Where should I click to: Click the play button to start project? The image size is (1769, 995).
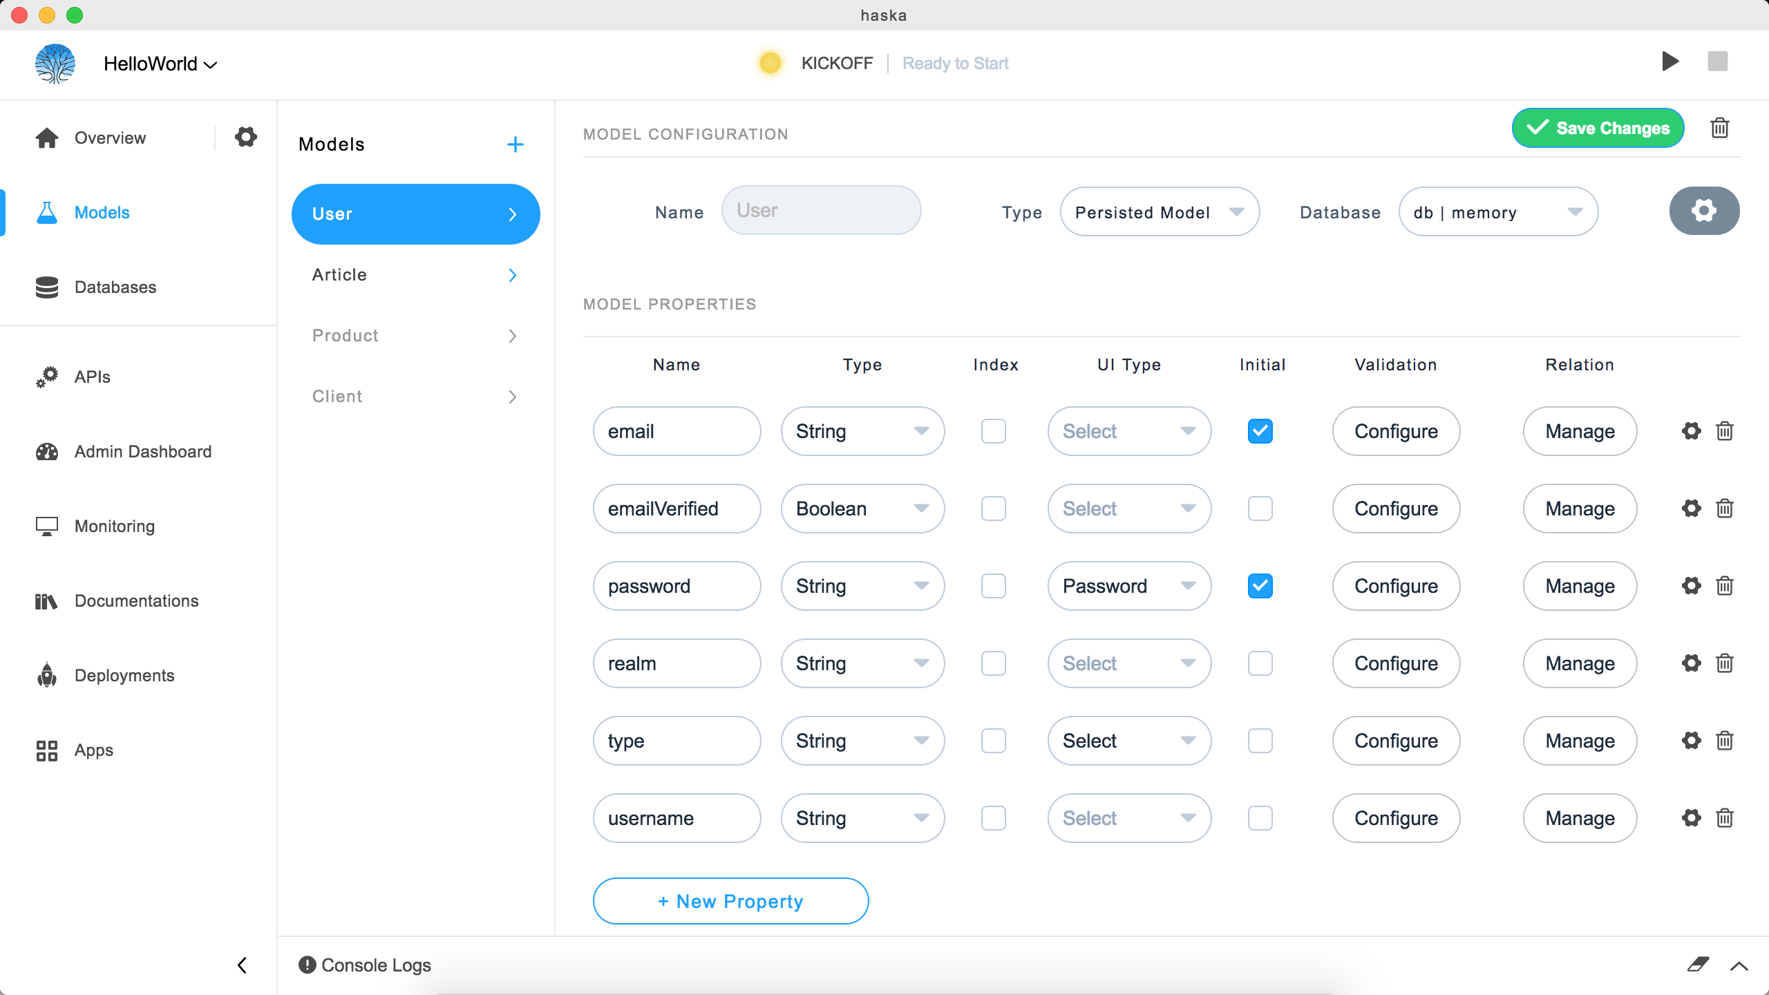(1669, 61)
